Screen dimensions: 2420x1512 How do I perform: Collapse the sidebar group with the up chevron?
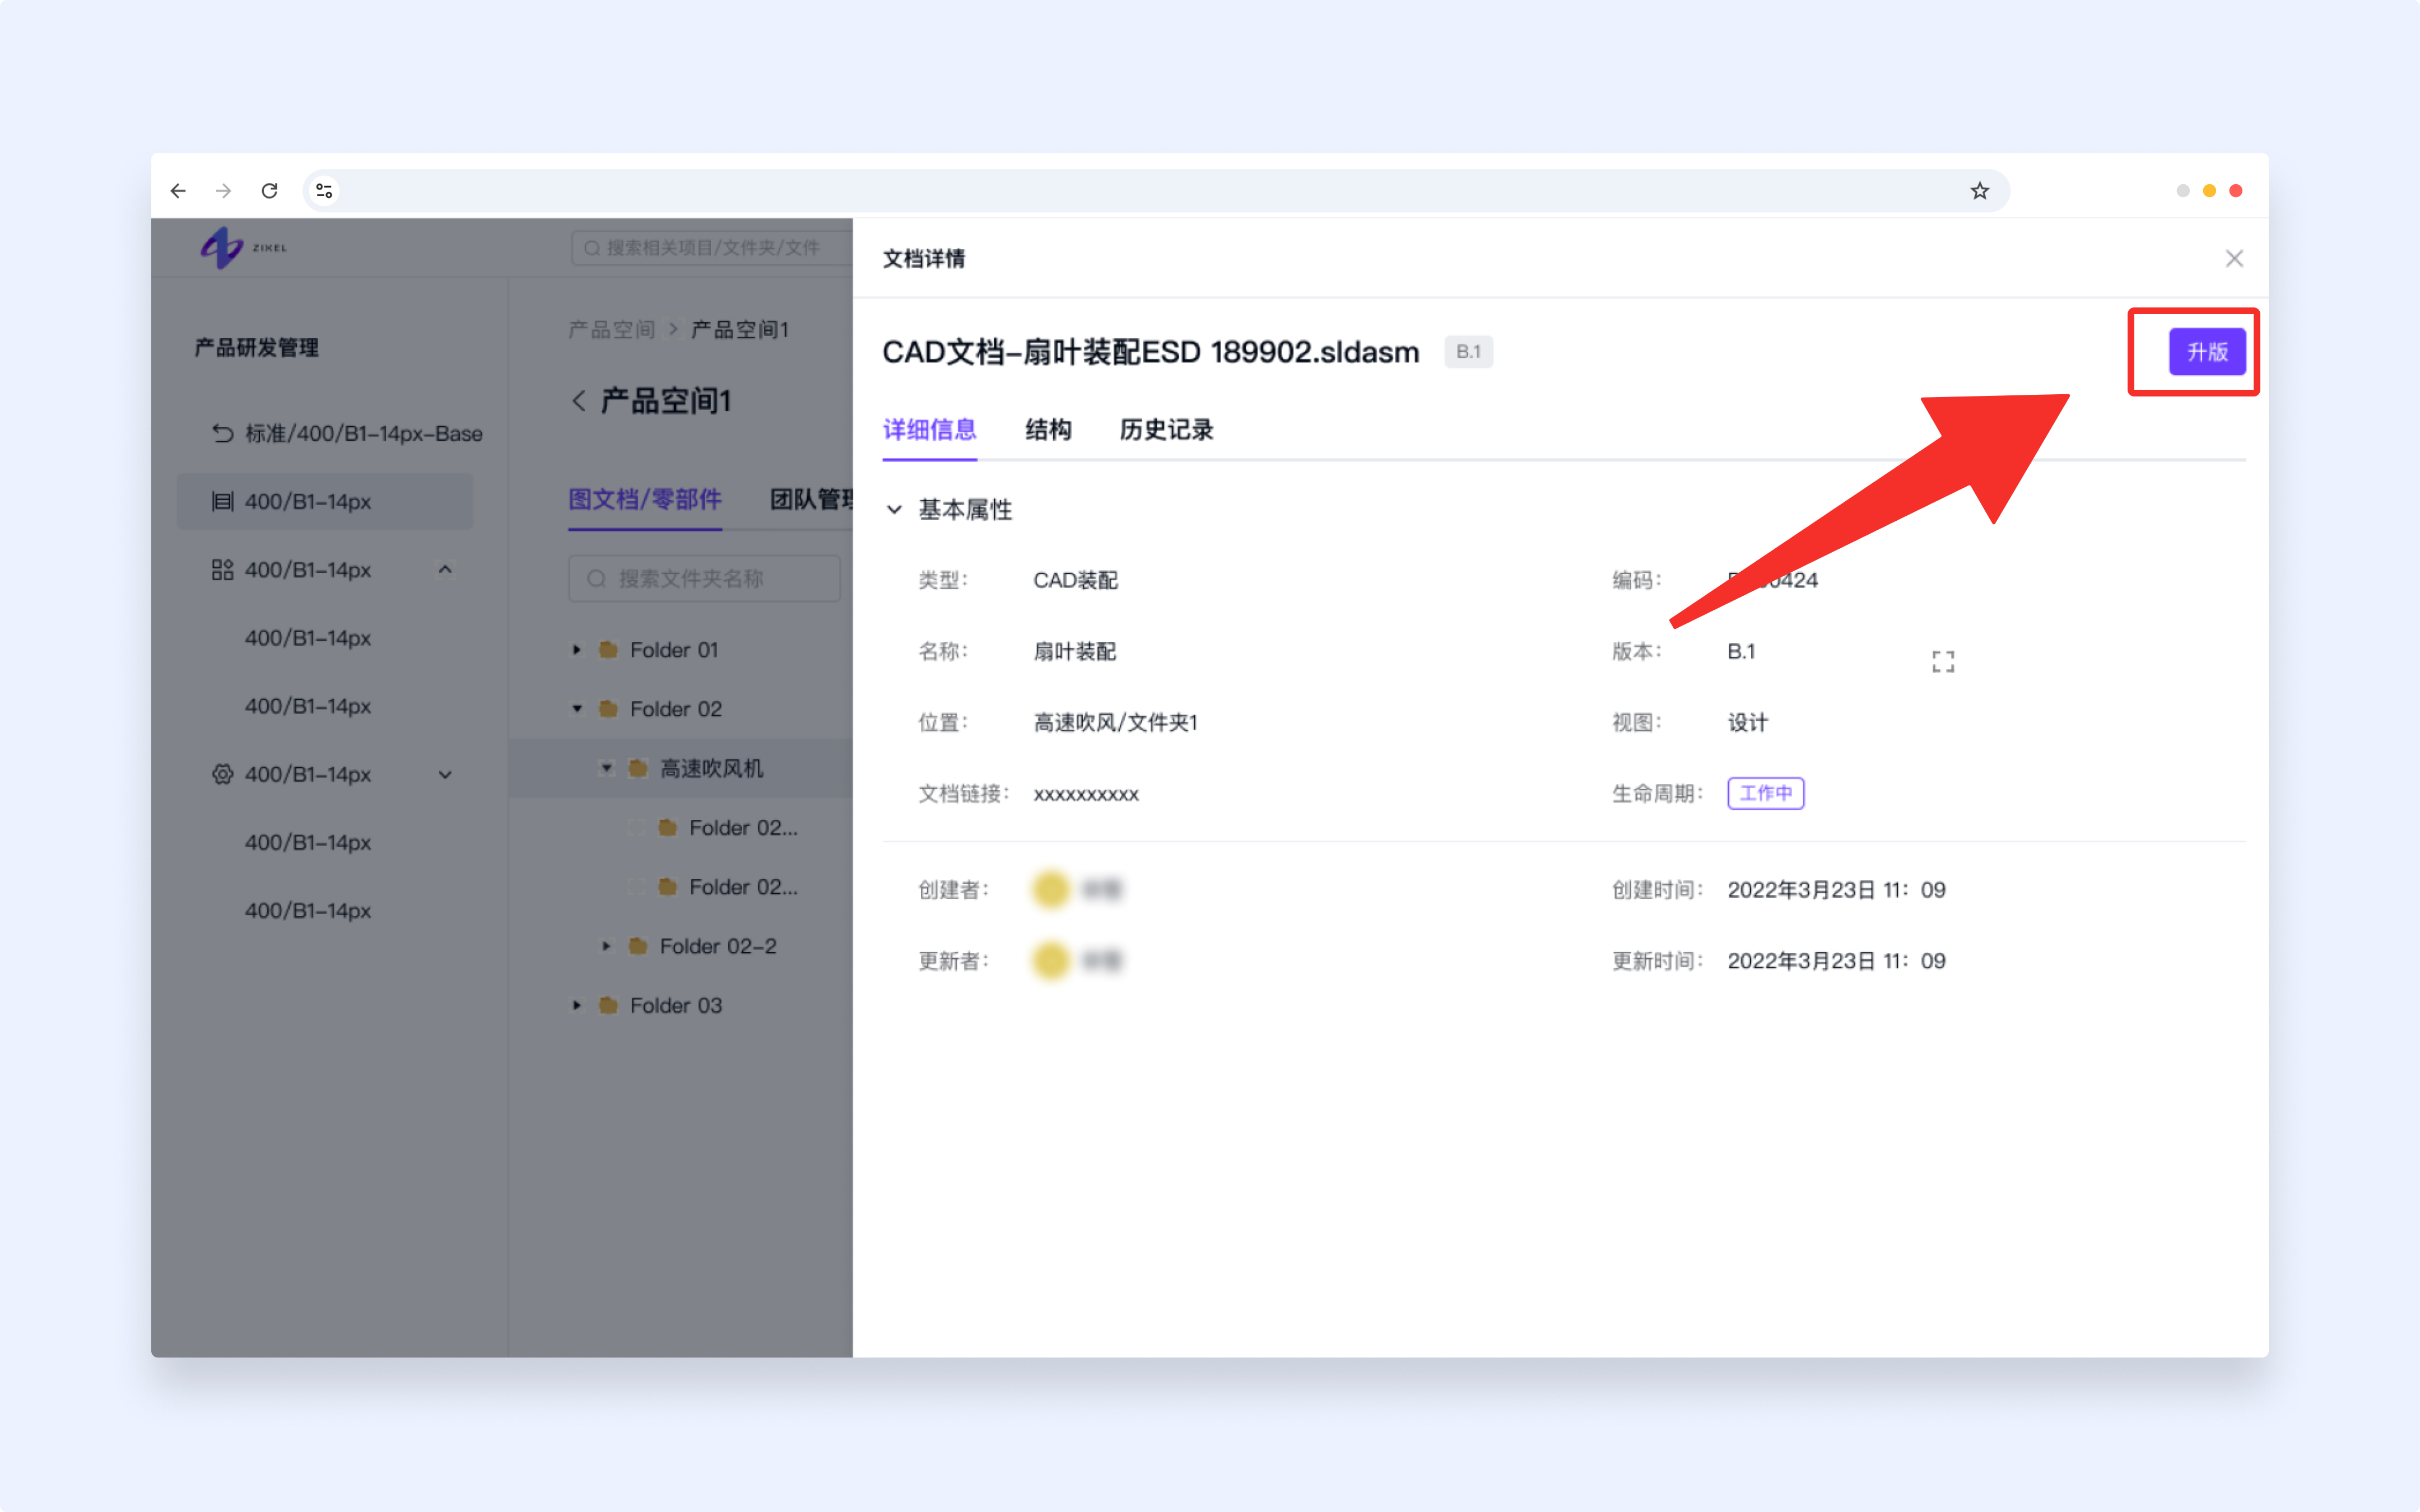(x=445, y=569)
